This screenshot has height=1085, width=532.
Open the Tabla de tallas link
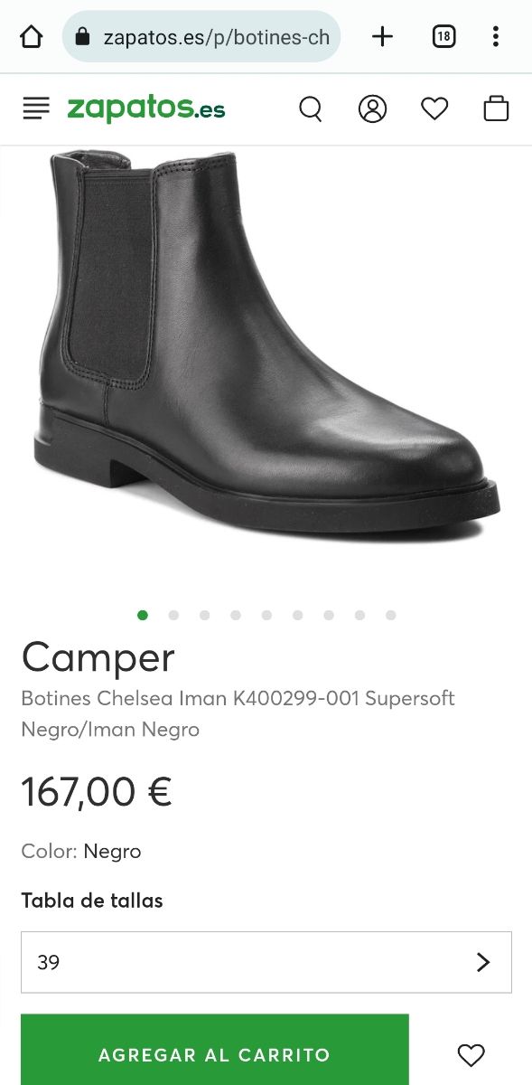tap(92, 901)
